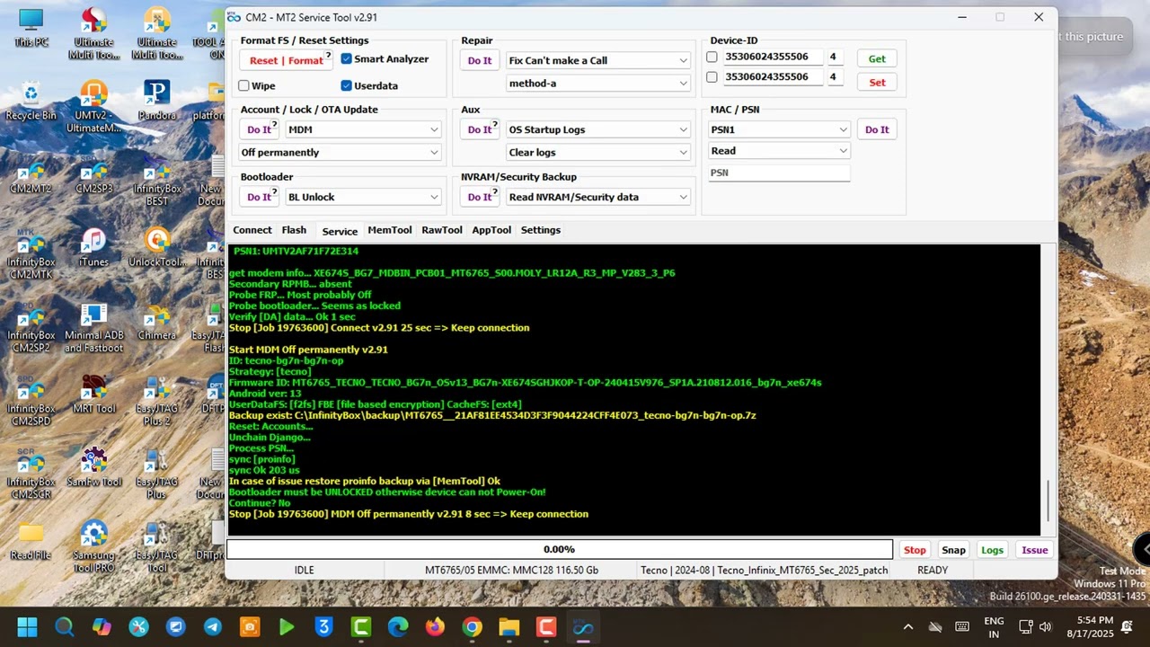
Task: Select the InfinityBox CM2SP2 shortcut
Action: 31,327
